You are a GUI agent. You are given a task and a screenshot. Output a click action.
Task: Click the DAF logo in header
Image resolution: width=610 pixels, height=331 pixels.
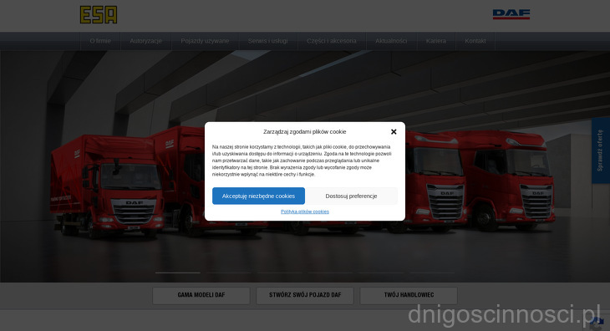coord(511,14)
